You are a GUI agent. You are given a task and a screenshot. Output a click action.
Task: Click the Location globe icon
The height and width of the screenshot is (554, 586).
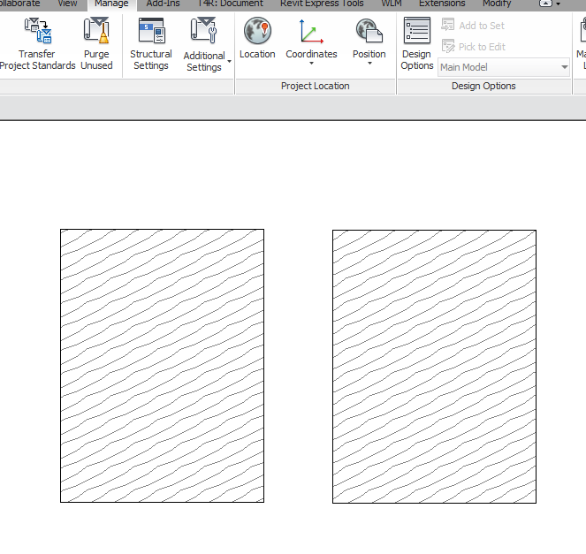tap(257, 31)
